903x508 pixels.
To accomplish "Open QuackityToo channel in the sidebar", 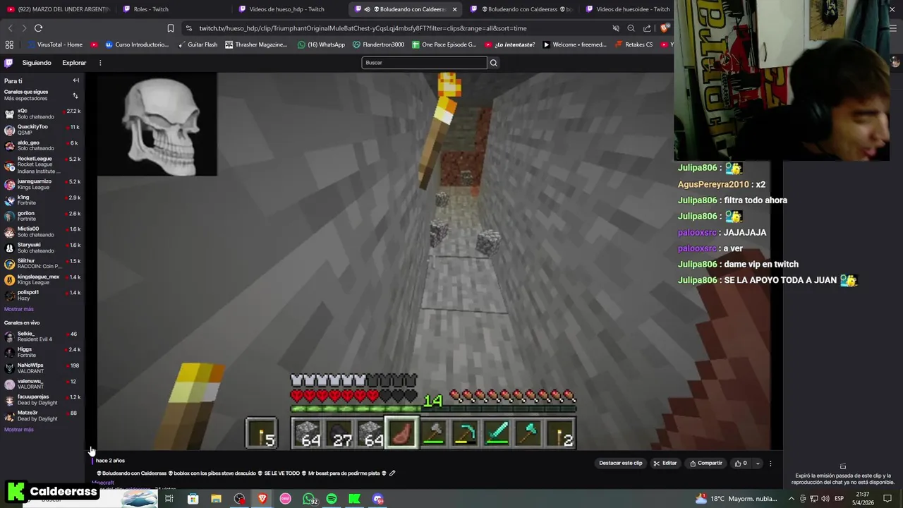I will 42,130.
